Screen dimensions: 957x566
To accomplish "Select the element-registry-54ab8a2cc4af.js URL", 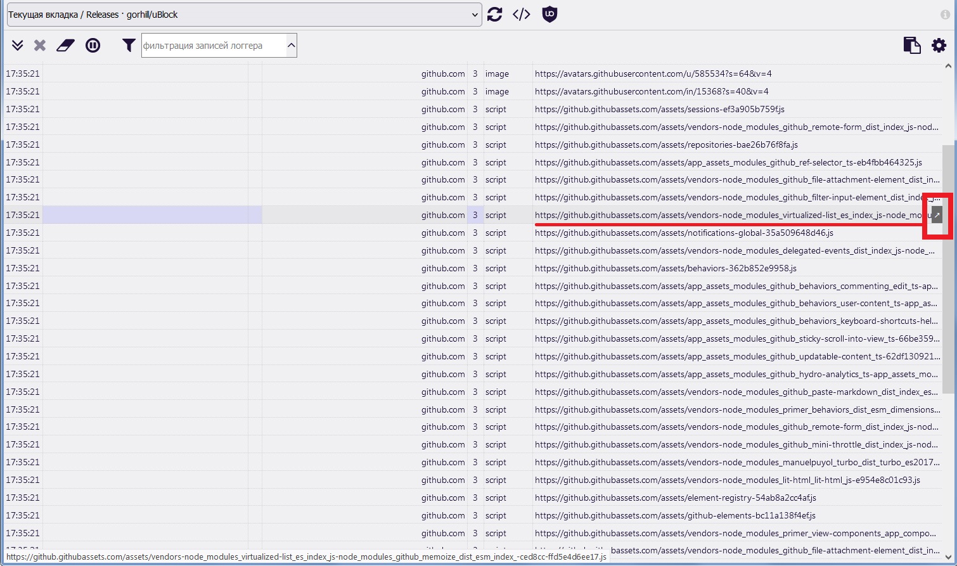I will coord(676,498).
